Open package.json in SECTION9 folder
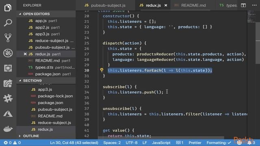 click(46, 103)
